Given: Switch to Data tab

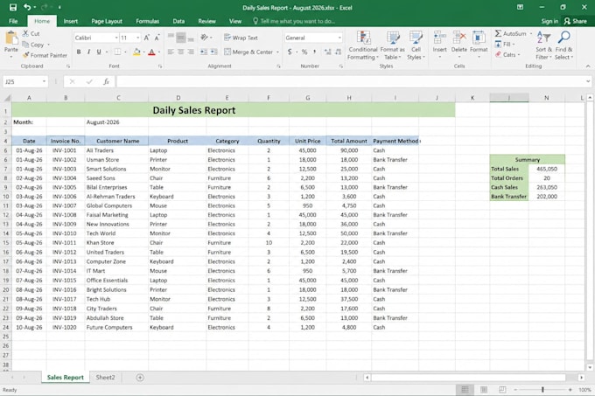Looking at the screenshot, I should 178,21.
